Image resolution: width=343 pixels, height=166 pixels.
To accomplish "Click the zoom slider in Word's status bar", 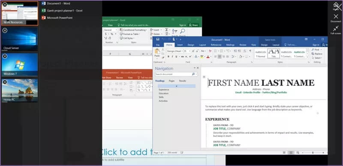I will pos(313,152).
